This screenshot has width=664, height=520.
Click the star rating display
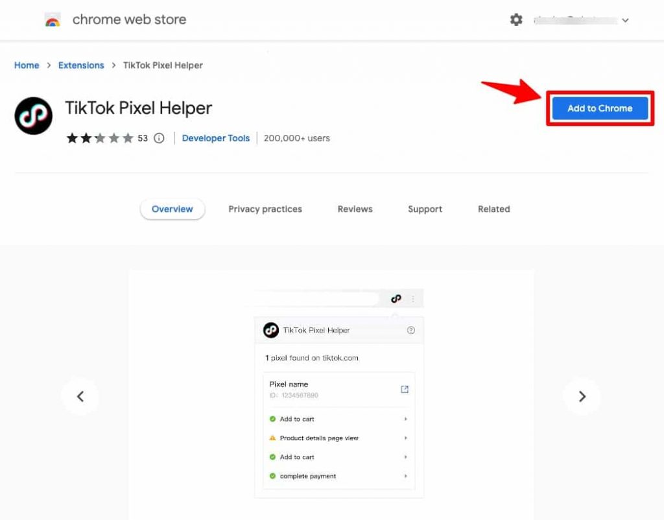coord(100,138)
